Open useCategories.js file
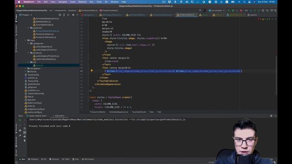Image resolution: width=292 pixels, height=164 pixels. pos(44,46)
